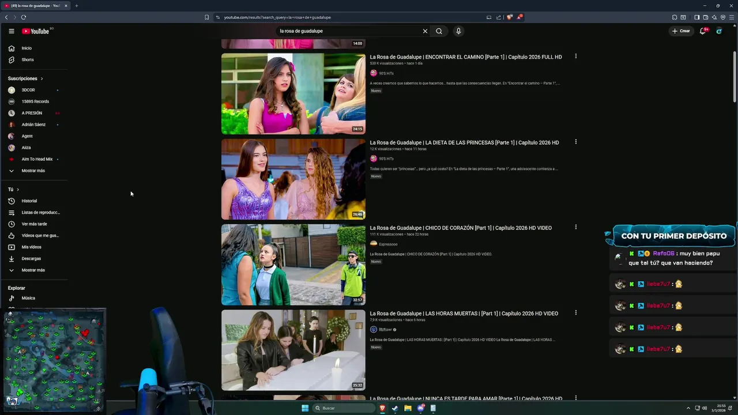Open Brave Rewards triangle icon
Image resolution: width=738 pixels, height=415 pixels.
[x=519, y=17]
